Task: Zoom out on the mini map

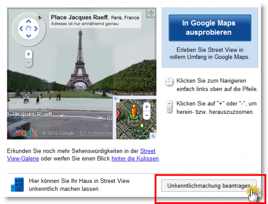Action: click(147, 115)
